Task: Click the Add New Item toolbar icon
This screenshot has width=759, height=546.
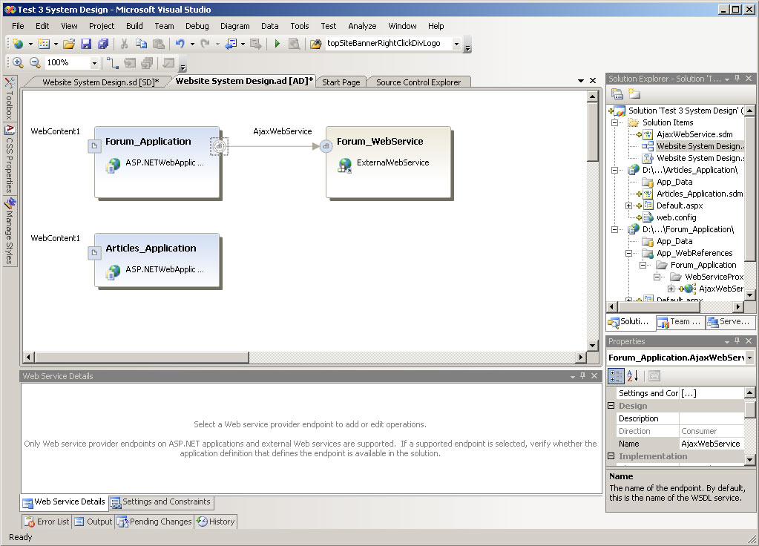Action: [x=44, y=44]
